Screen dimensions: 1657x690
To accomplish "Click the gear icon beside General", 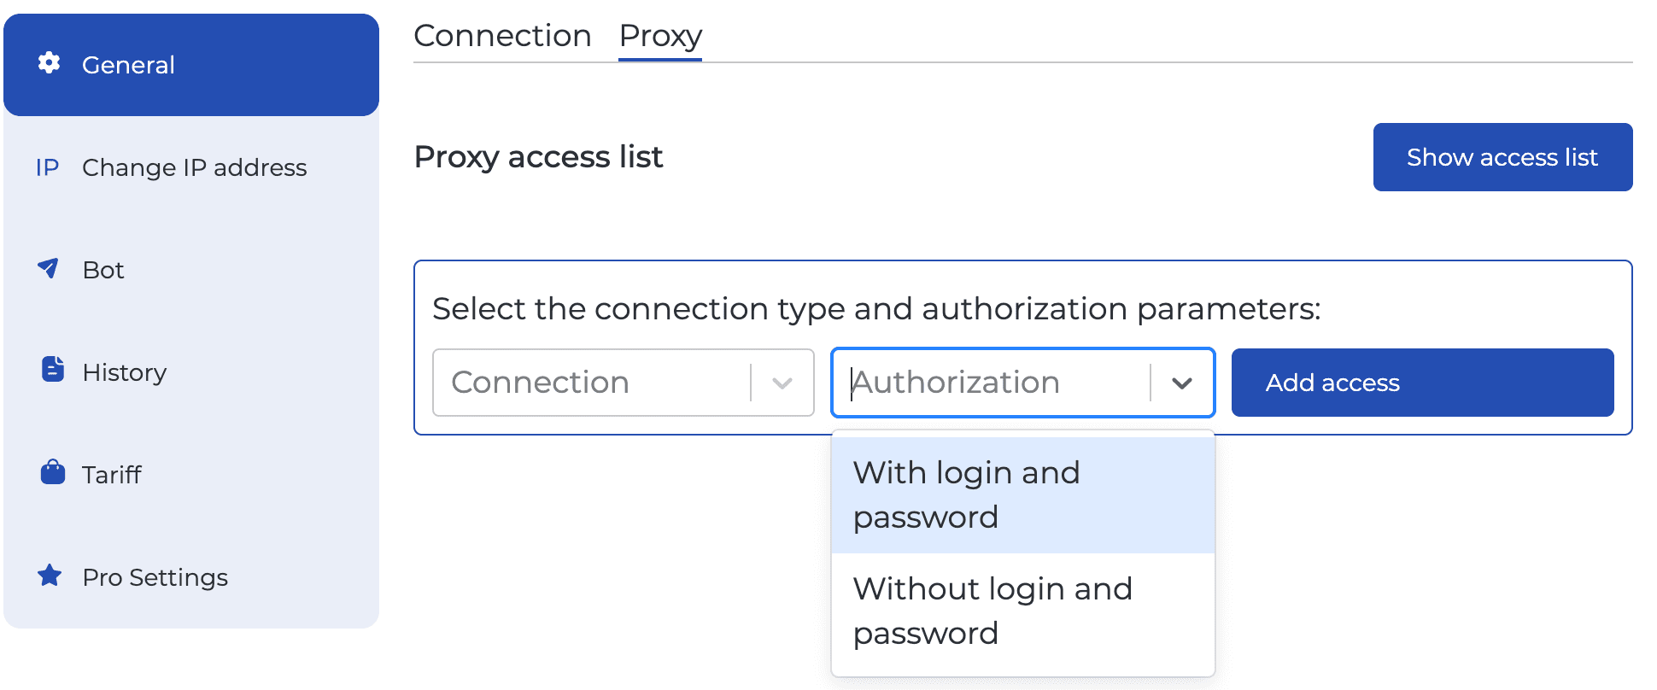I will coord(49,63).
